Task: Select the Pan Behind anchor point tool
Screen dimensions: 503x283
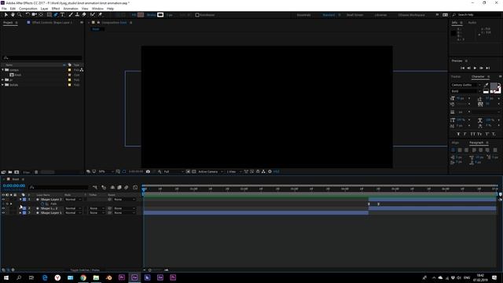Action: (41, 15)
